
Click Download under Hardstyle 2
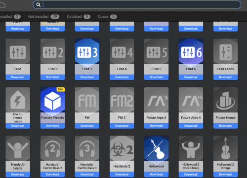coord(122,175)
